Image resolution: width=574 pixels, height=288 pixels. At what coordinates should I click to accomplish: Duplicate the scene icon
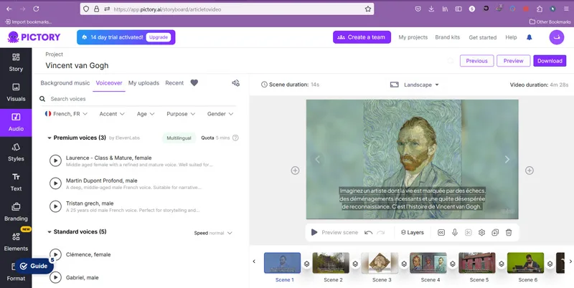tap(495, 232)
